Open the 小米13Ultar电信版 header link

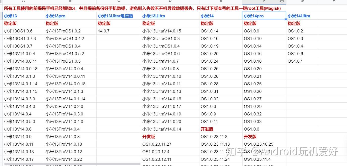115,16
